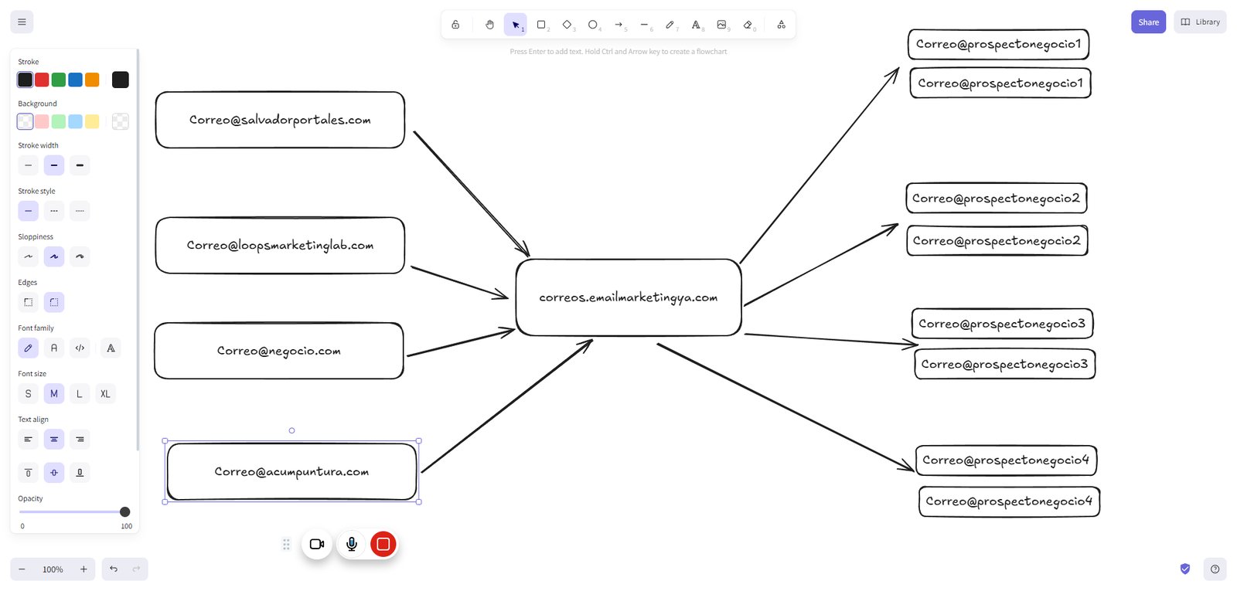1237x591 pixels.
Task: Set font size to XL
Action: click(x=105, y=394)
